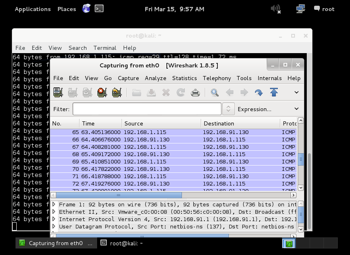Select packet number 70 row
This screenshot has height=255, width=350.
point(173,169)
